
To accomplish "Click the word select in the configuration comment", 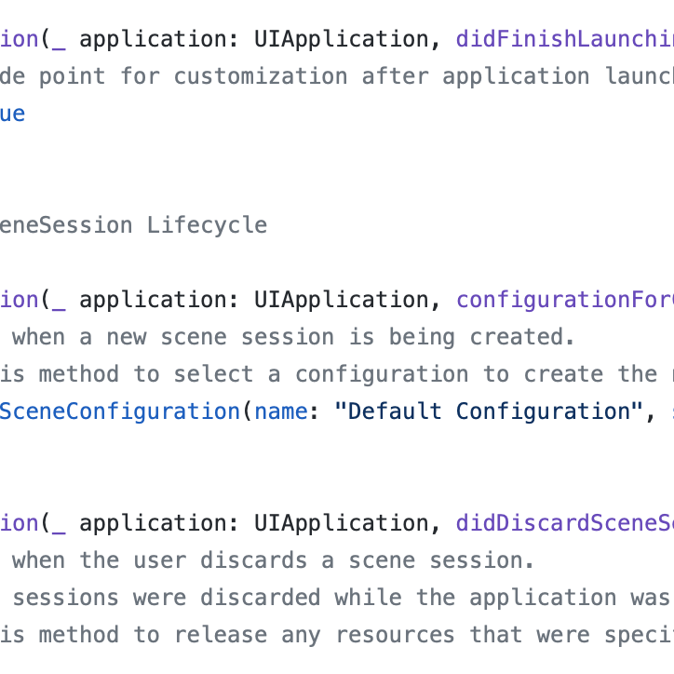I will pyautogui.click(x=213, y=374).
